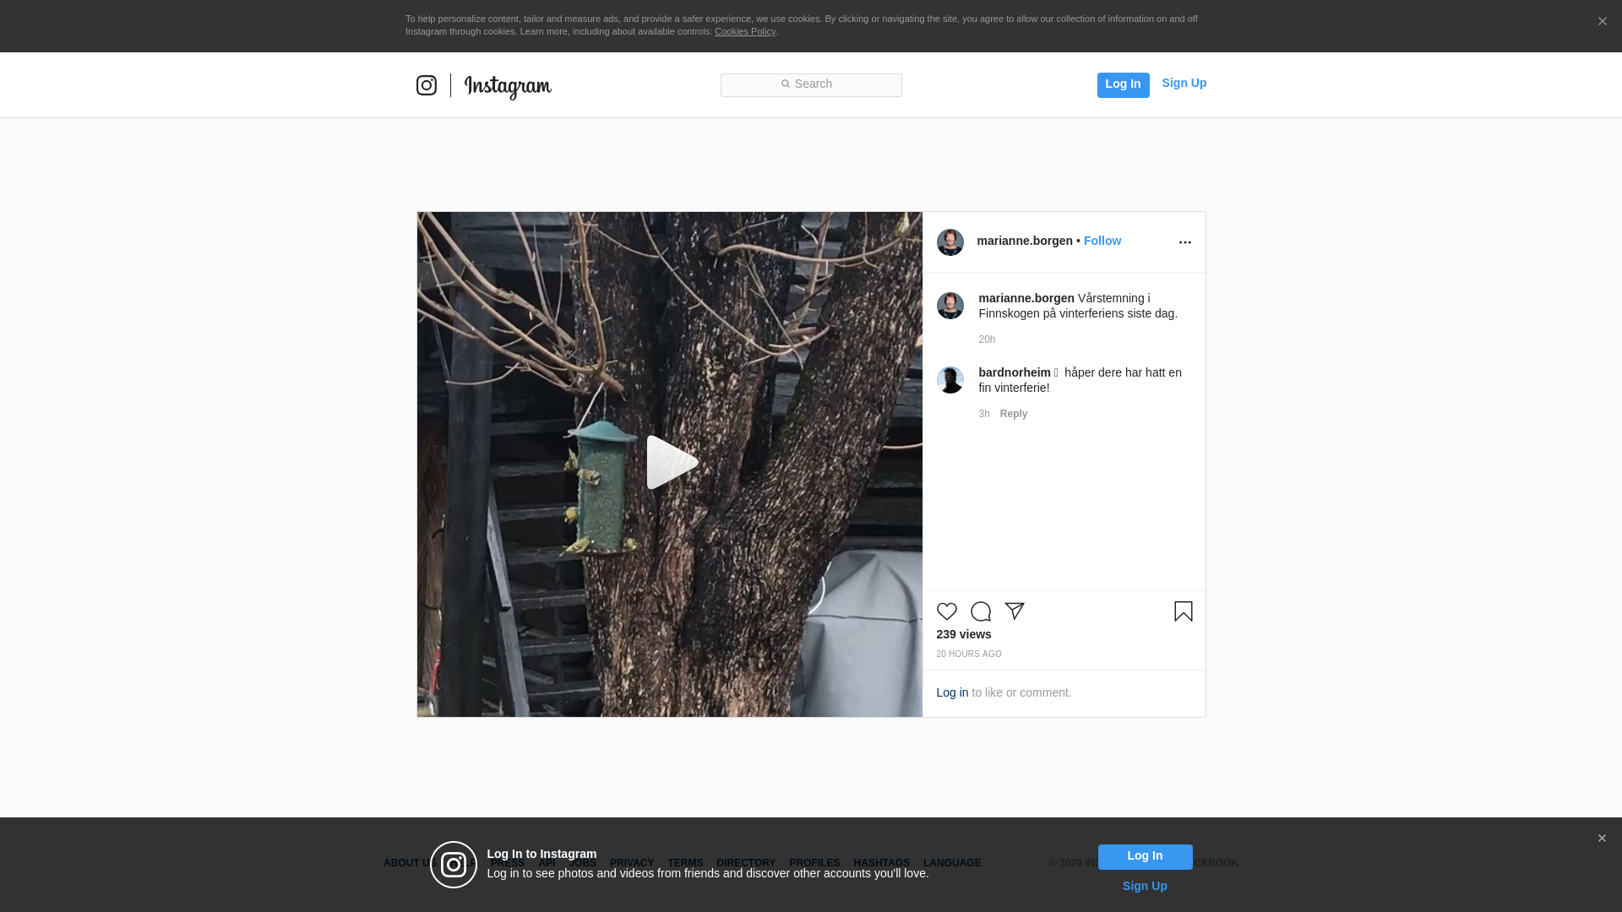Open marianne.borgen username in post header
The width and height of the screenshot is (1622, 912).
1025,241
